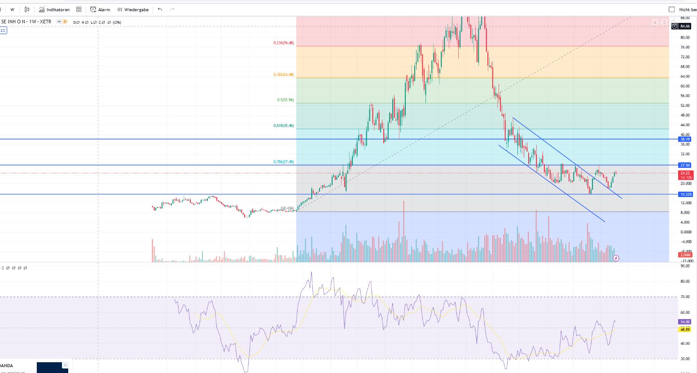Viewport: 697px width, 373px height.
Task: Click the yellow RSI average label 48.89
Action: [x=685, y=329]
